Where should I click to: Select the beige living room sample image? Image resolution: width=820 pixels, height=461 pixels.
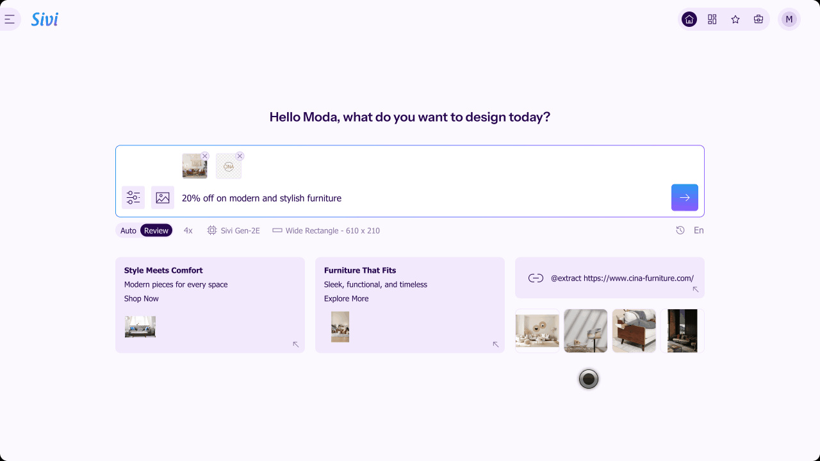point(537,331)
